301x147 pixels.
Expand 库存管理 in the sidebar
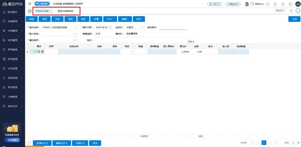point(13,59)
